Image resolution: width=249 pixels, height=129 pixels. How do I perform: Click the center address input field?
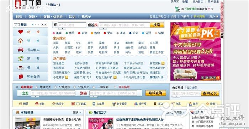[72, 25]
